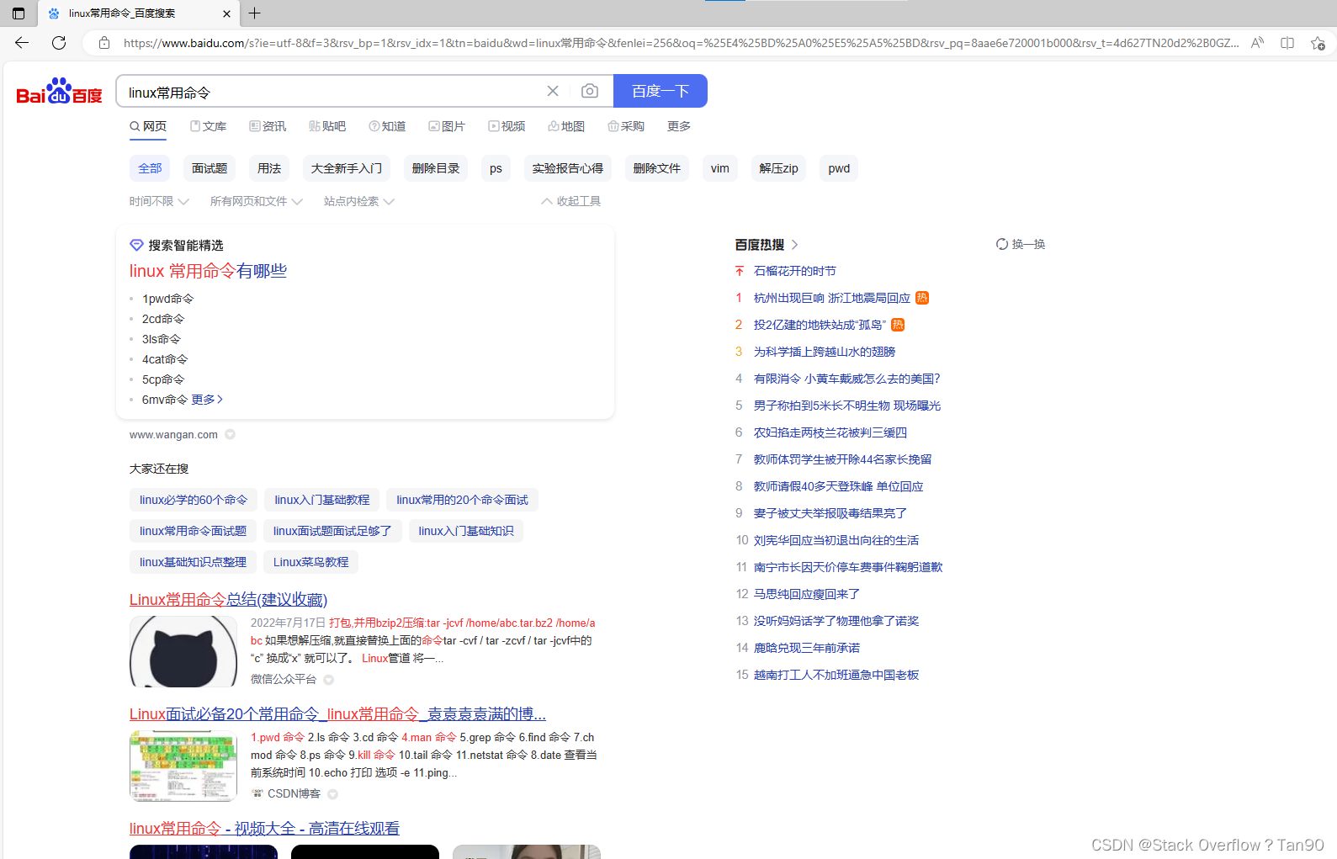
Task: Open split screen icon in address bar
Action: [x=1287, y=43]
